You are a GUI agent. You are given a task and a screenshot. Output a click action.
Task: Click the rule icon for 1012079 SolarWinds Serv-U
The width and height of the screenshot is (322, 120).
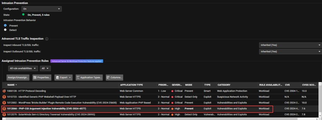point(4,114)
